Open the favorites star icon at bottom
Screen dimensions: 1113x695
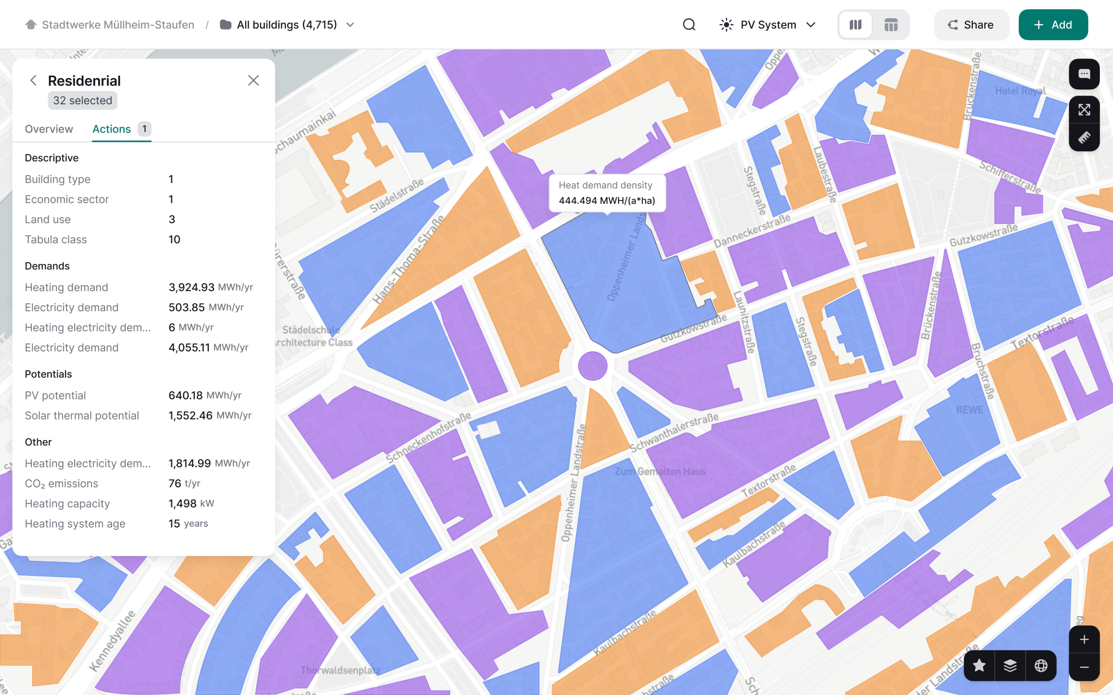979,665
